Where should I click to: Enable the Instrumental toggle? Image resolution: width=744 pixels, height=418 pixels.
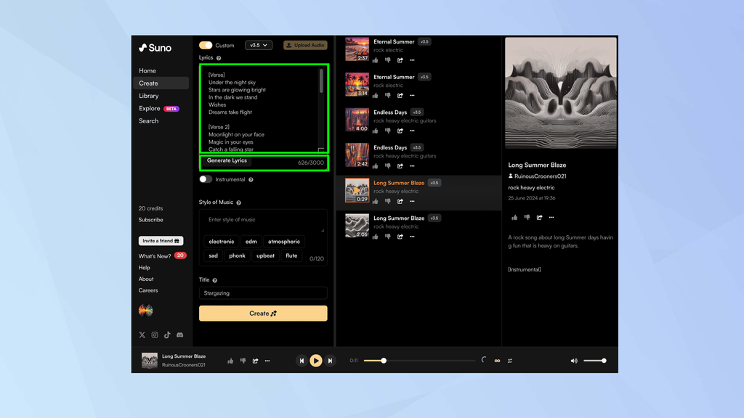[x=206, y=179]
